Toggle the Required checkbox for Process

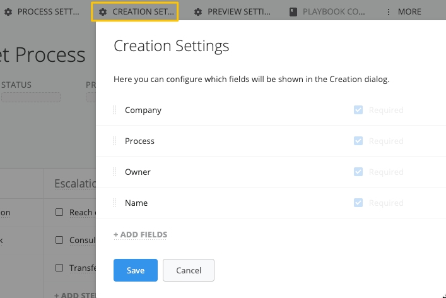pos(358,141)
